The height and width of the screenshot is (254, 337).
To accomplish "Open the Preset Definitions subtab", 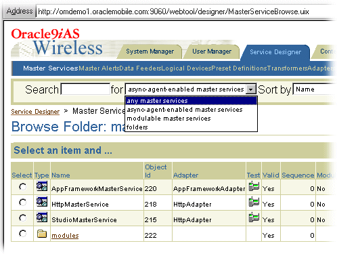I will coord(239,68).
